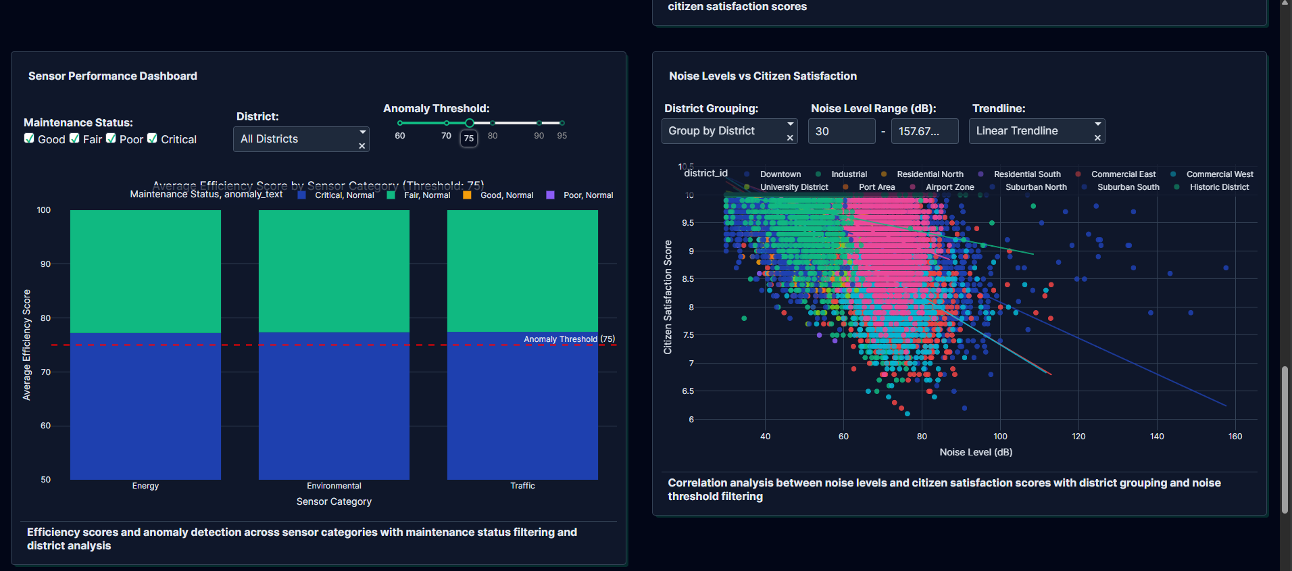
Task: Toggle Commercial West in the scatter legend
Action: point(1212,174)
